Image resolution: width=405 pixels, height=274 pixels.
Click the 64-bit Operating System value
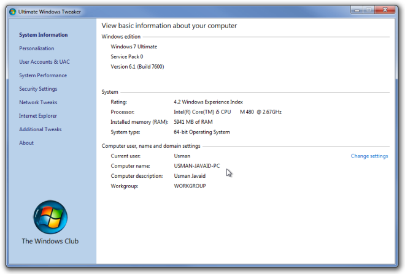coord(202,132)
